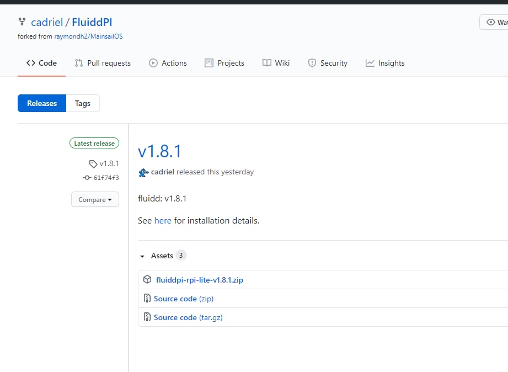Switch to the Code tab
Viewport: 508px width, 372px height.
41,63
